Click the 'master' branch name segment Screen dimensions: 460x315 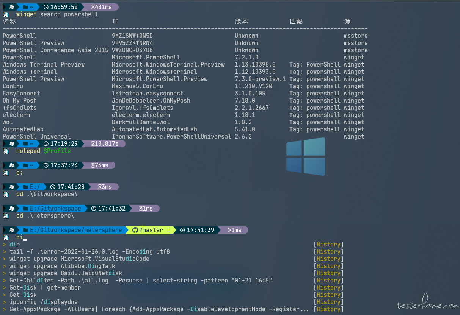coord(152,230)
